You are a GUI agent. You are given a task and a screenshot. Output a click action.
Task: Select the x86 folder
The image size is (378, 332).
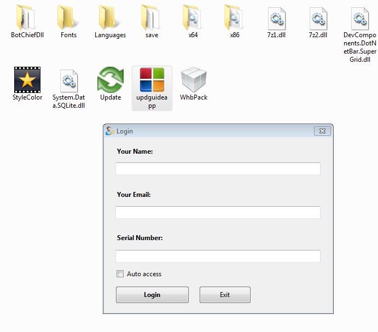235,18
